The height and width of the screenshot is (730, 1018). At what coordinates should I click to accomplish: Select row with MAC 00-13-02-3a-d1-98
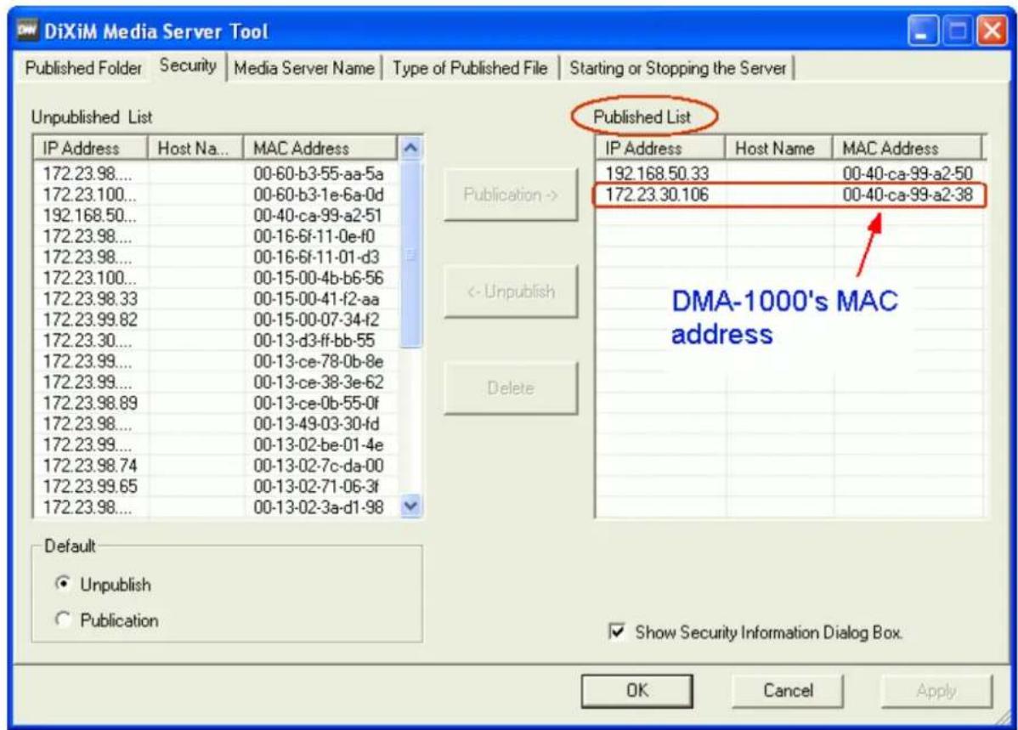pos(216,506)
